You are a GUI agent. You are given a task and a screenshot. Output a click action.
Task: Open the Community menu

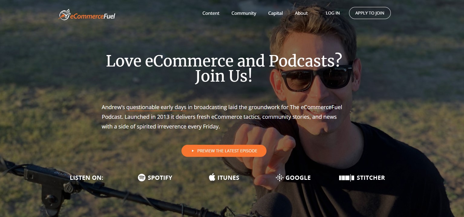click(x=244, y=13)
